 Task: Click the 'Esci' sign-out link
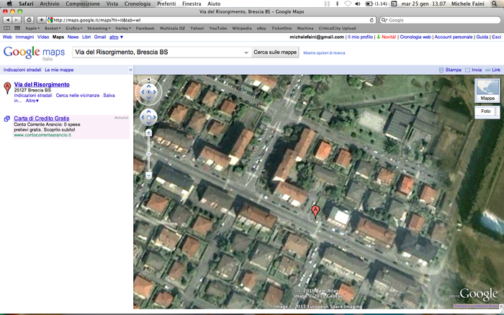(496, 37)
